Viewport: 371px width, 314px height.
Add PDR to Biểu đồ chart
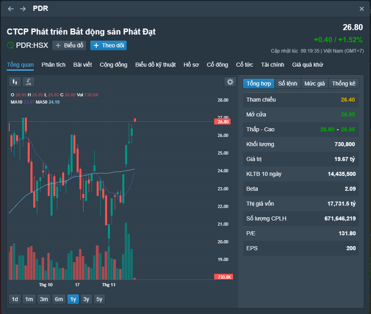pos(69,45)
